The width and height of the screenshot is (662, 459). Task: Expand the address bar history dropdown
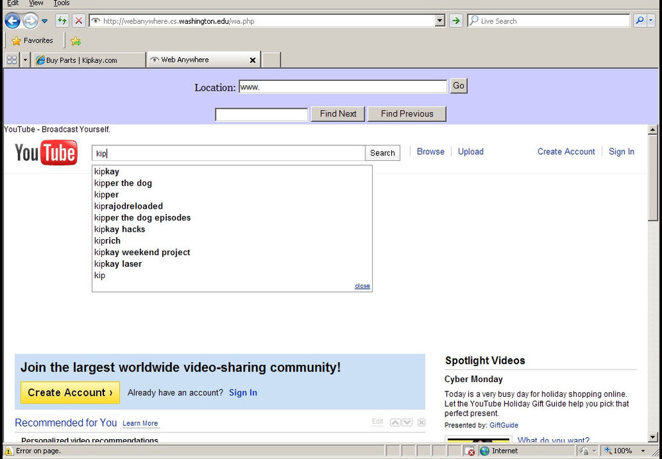click(x=440, y=21)
